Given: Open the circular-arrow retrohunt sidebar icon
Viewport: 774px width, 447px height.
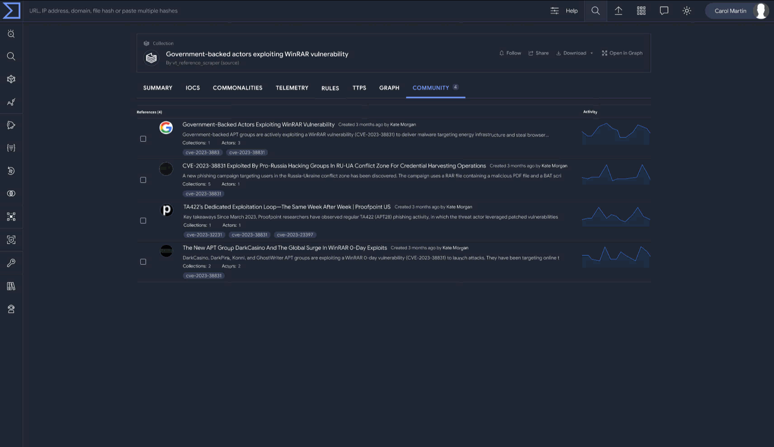Looking at the screenshot, I should 11,171.
